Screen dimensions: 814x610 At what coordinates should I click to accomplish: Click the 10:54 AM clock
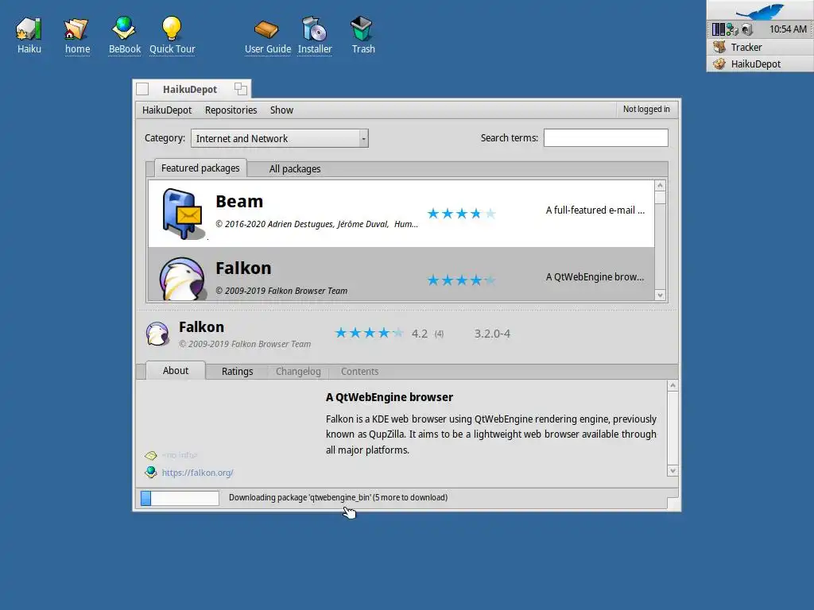pos(788,29)
